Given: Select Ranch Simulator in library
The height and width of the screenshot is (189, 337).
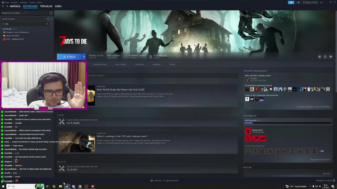Looking at the screenshot, I should 13,36.
